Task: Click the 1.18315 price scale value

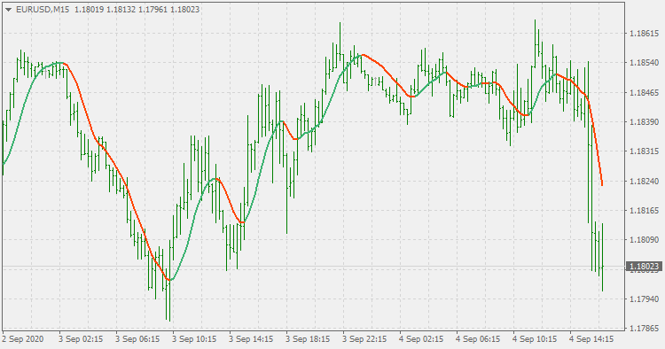Action: (644, 151)
